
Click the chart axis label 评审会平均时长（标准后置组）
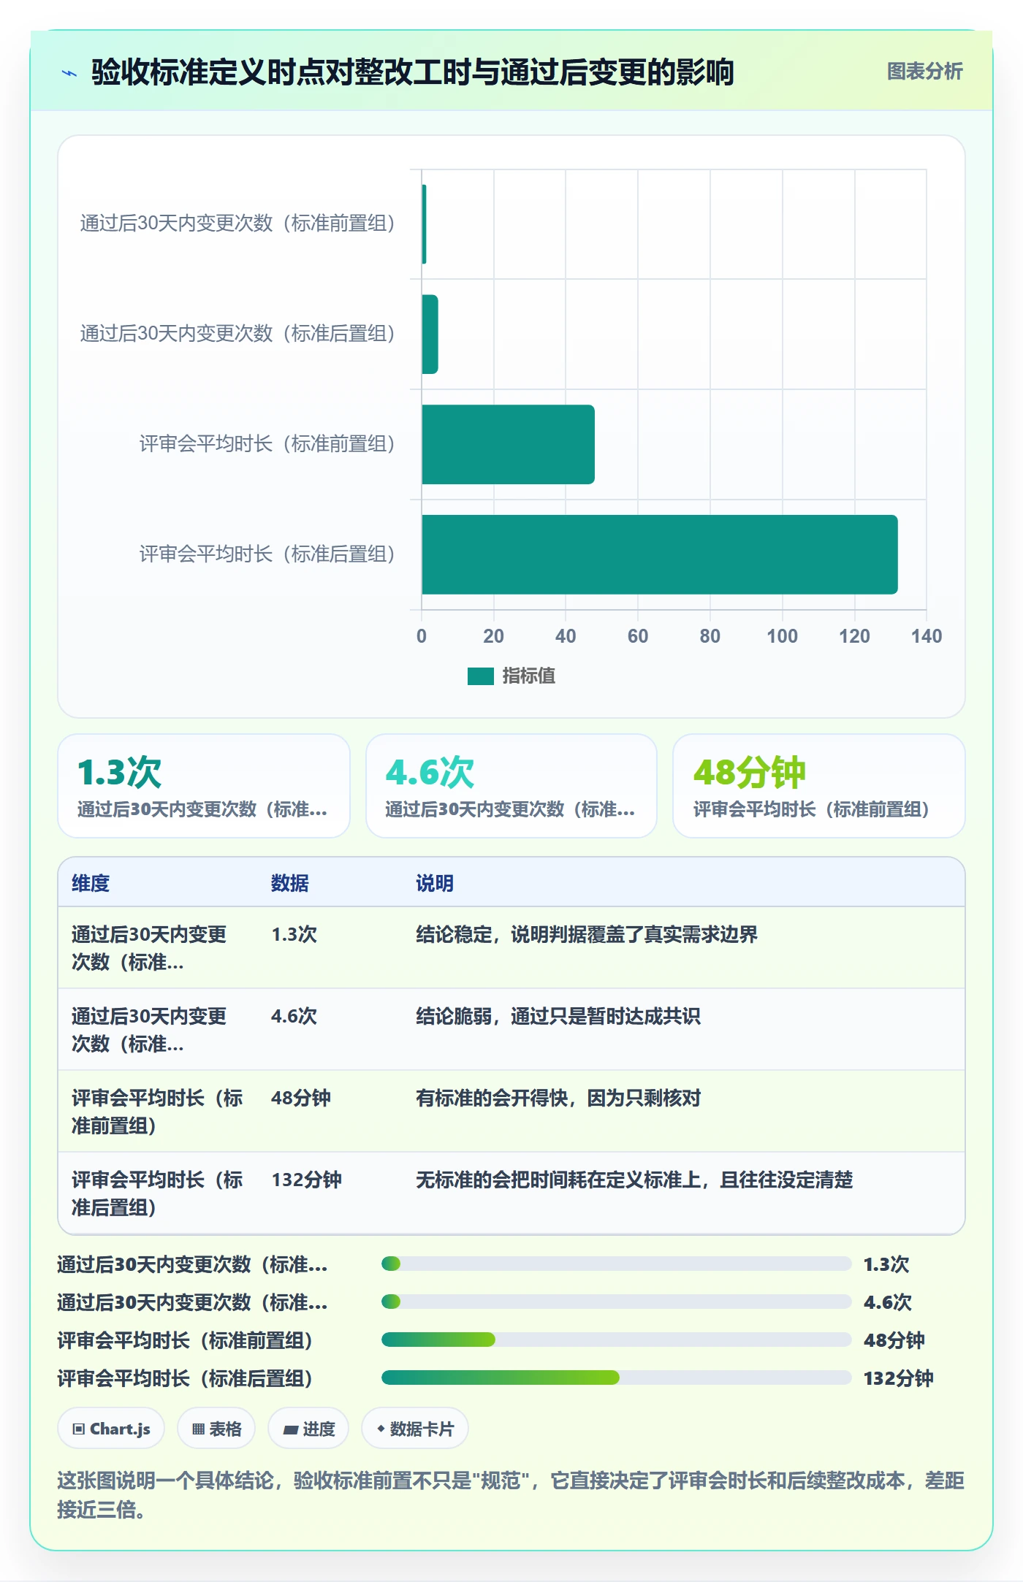pos(267,554)
